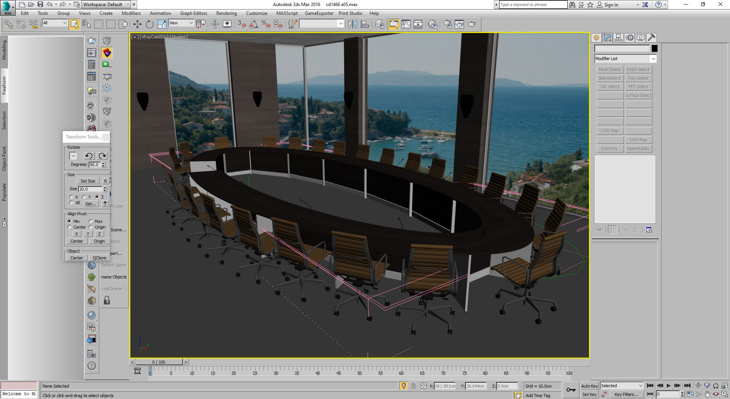Rotate counterclockwise in Transform Toolbox

(x=89, y=156)
